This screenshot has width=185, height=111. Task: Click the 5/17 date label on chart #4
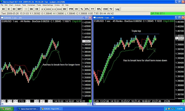pyautogui.click(x=28, y=101)
